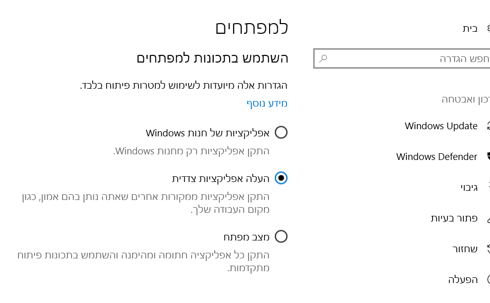Viewport: 490px width, 303px height.
Task: Click the אפליקציות של חנות Windows label
Action: (x=208, y=133)
